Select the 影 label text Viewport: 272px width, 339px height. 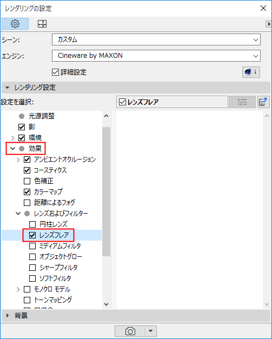coord(32,127)
